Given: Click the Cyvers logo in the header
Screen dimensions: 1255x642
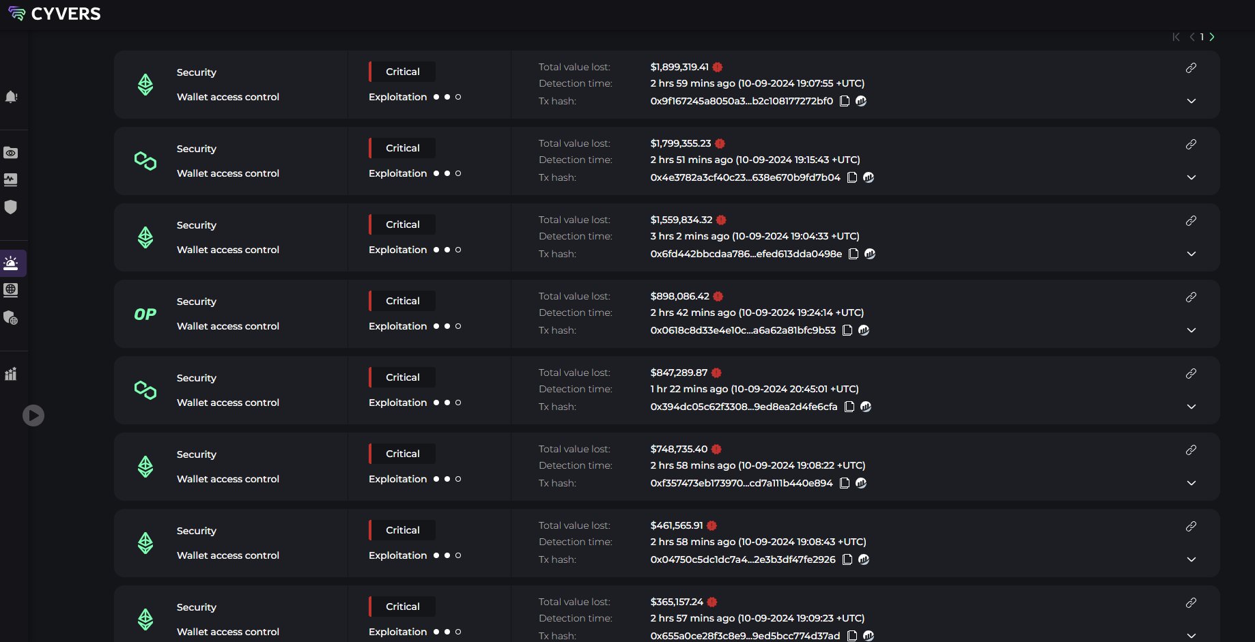Looking at the screenshot, I should point(55,14).
